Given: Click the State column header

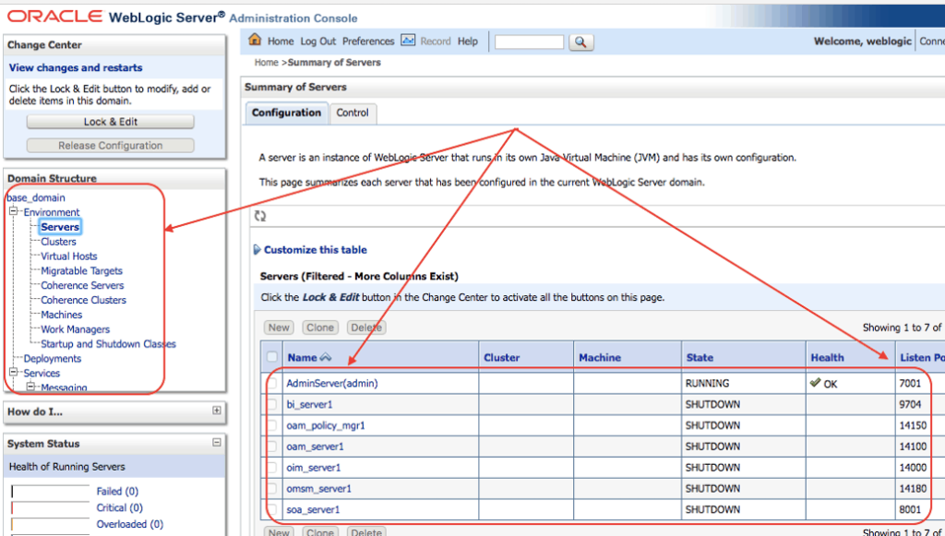Looking at the screenshot, I should (x=700, y=357).
